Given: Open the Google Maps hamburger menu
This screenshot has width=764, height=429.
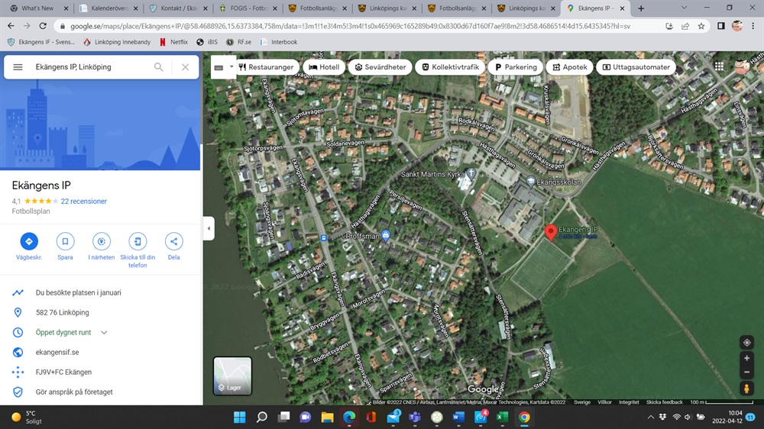Looking at the screenshot, I should pos(18,67).
